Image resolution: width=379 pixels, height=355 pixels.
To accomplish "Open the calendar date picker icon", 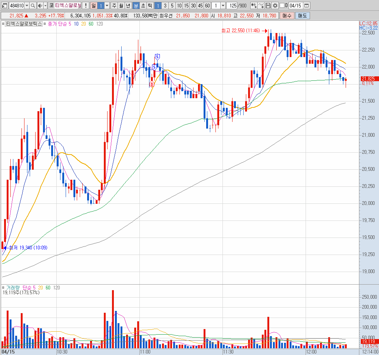I will (306, 6).
